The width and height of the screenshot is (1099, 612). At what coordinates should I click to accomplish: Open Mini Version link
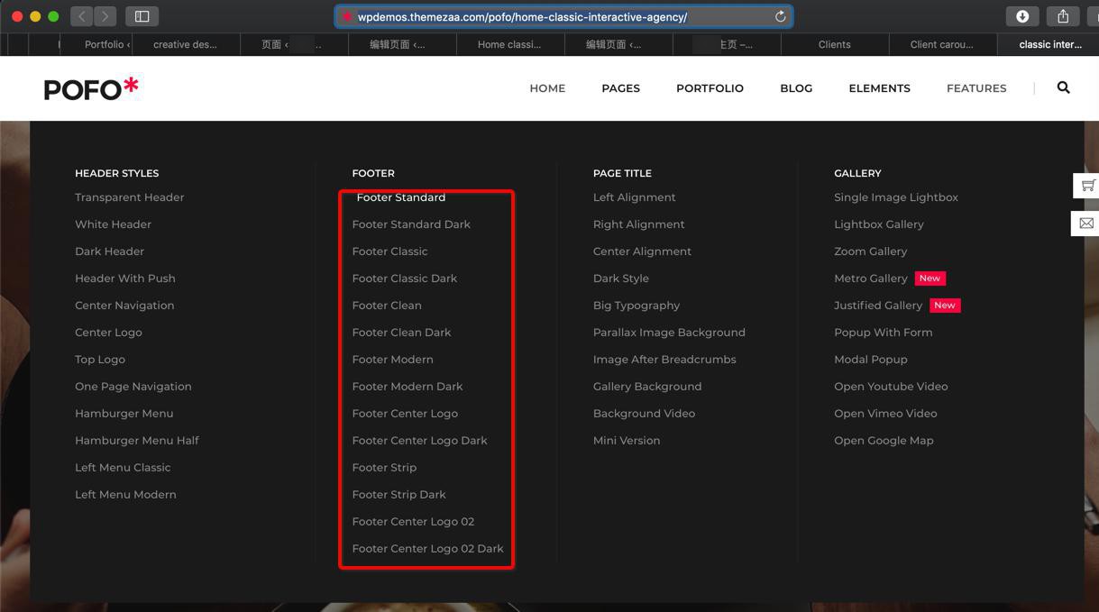click(x=627, y=441)
